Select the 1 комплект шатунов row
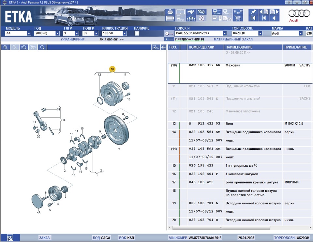This screenshot has height=242, width=313. point(240,174)
